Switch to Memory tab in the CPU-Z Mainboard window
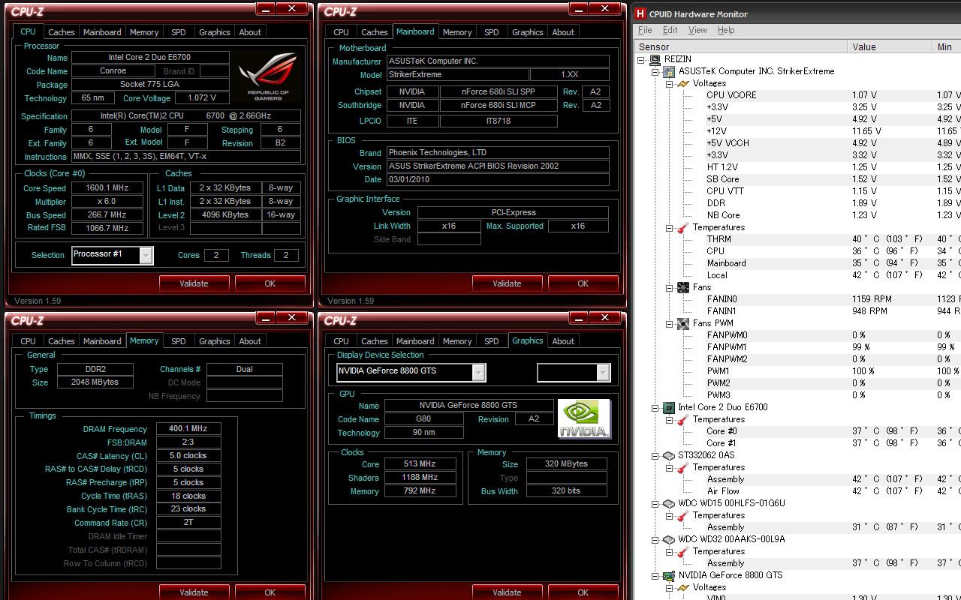The height and width of the screenshot is (600, 961). (x=457, y=32)
